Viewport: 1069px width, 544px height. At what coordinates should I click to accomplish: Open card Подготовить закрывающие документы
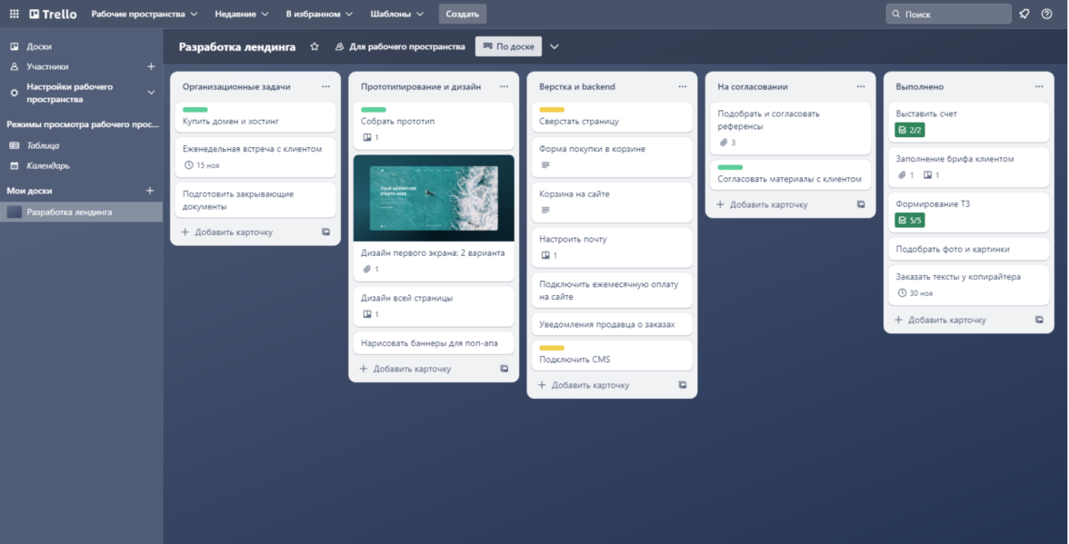tap(255, 200)
